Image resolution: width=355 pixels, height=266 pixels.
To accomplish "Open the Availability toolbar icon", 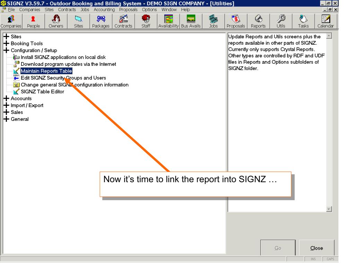I will (168, 21).
